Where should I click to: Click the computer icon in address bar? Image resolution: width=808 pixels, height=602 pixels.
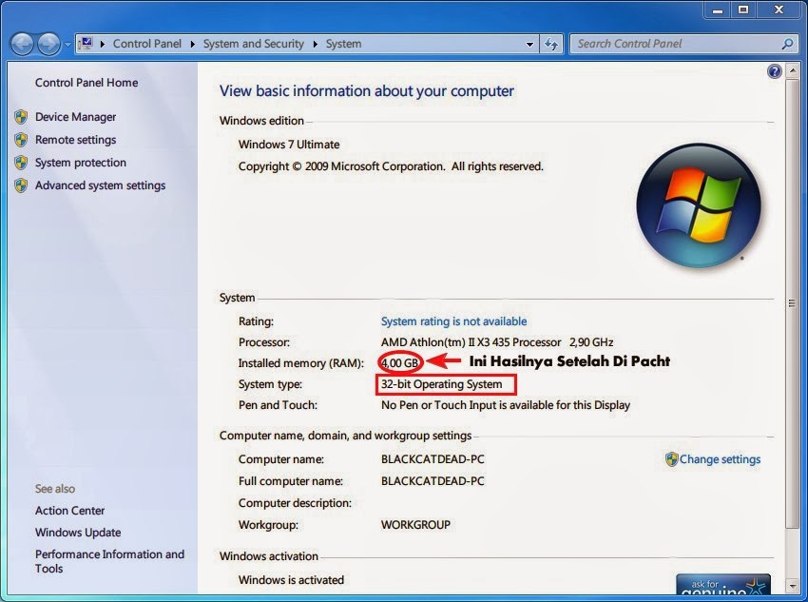[x=87, y=44]
